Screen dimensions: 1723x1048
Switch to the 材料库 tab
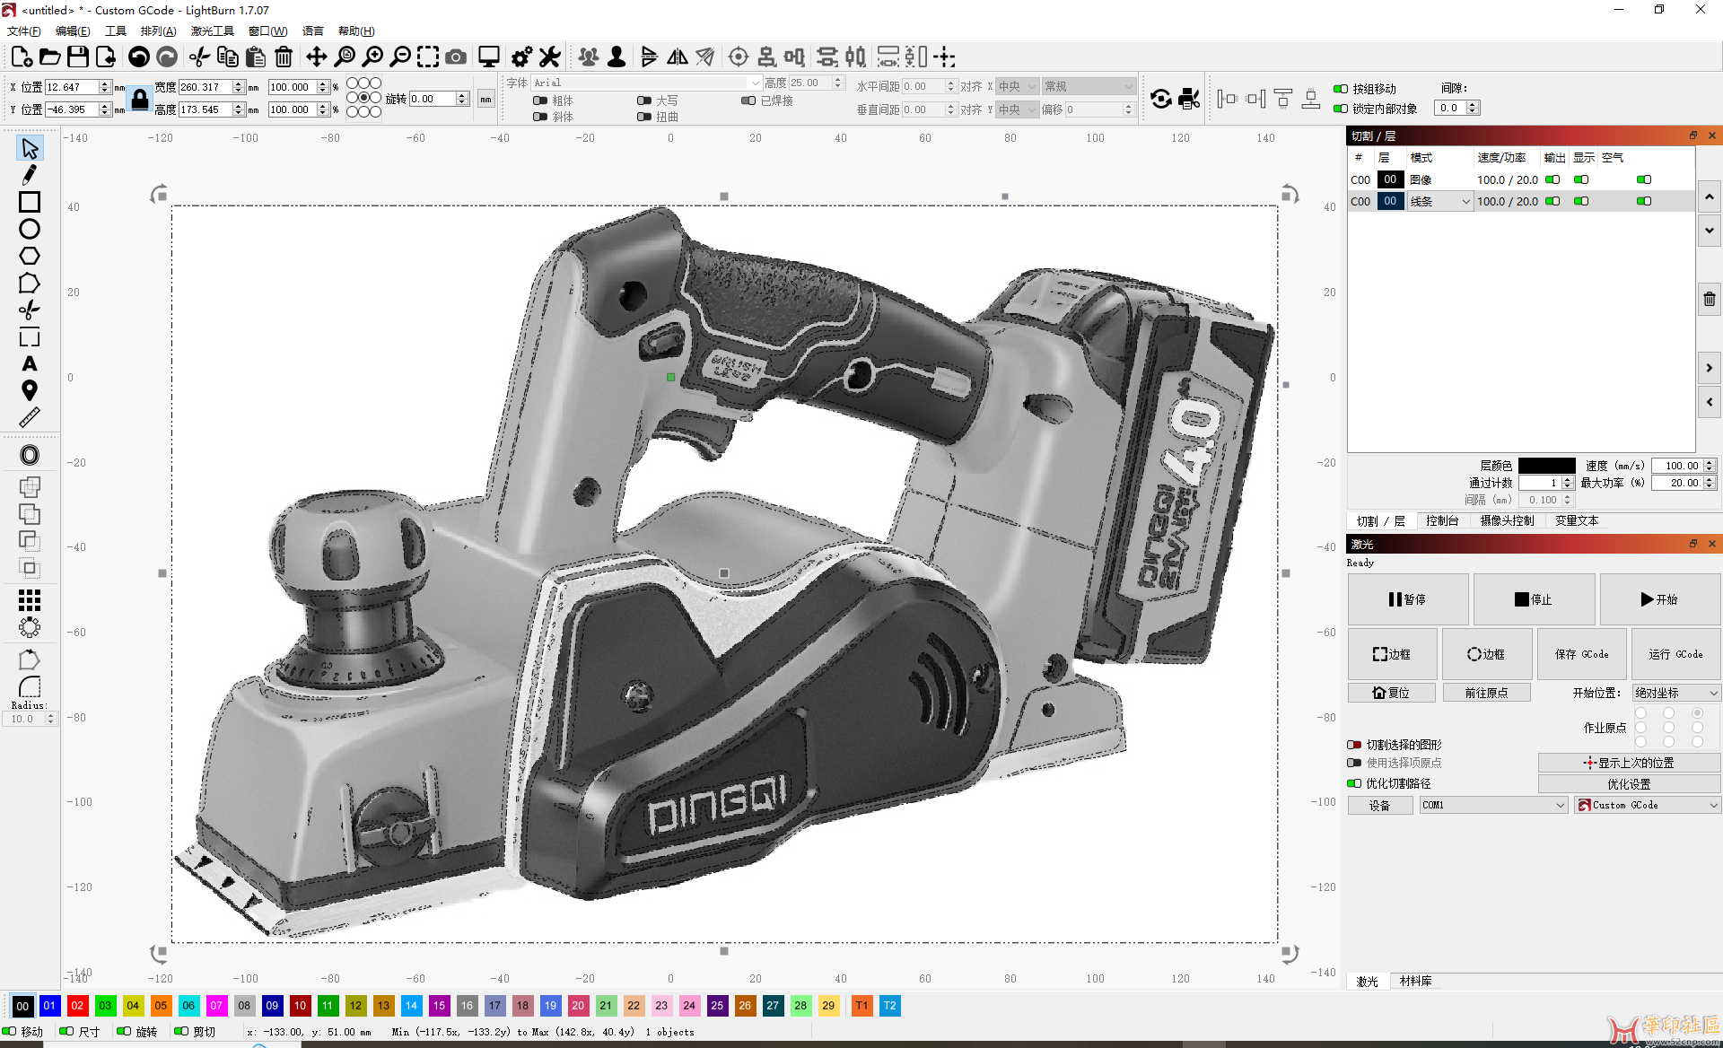(1415, 982)
